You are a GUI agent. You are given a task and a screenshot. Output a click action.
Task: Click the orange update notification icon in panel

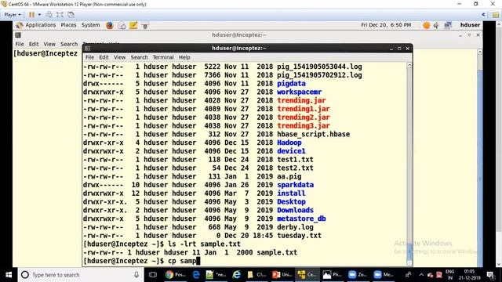426,25
